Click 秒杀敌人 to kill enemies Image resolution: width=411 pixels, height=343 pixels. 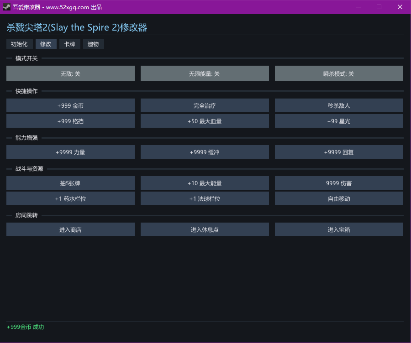[338, 105]
